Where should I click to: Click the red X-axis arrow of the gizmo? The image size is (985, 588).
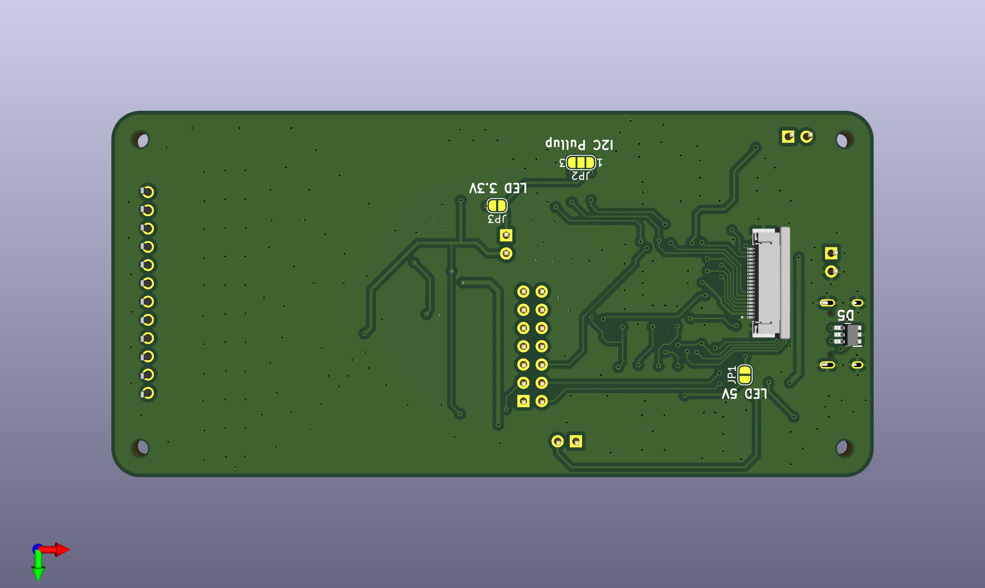(55, 550)
